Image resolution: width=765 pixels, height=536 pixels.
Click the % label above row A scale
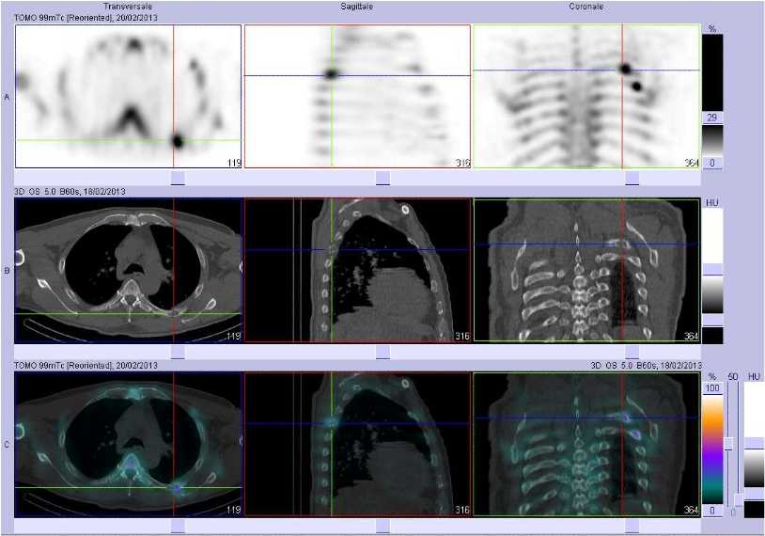click(x=712, y=29)
